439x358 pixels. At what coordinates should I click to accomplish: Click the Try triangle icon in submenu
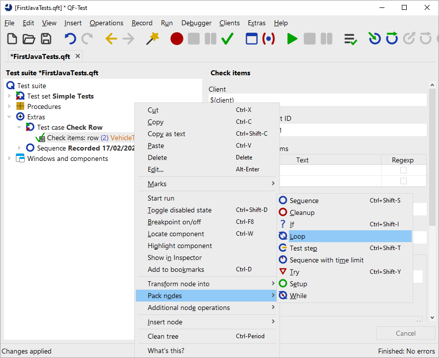click(x=283, y=271)
